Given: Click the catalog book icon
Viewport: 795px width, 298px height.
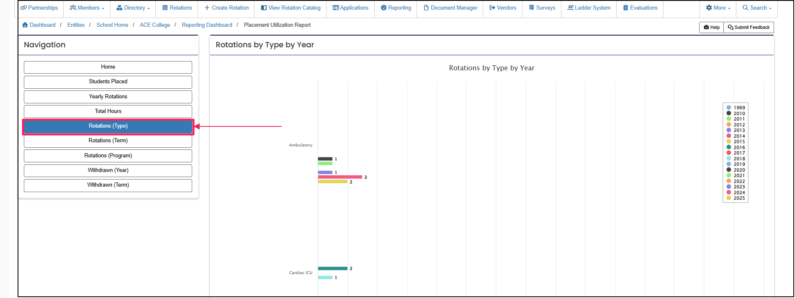Looking at the screenshot, I should click(264, 8).
